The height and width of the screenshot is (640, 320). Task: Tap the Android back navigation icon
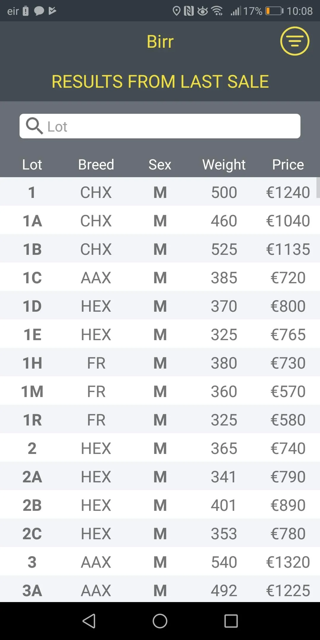[89, 621]
